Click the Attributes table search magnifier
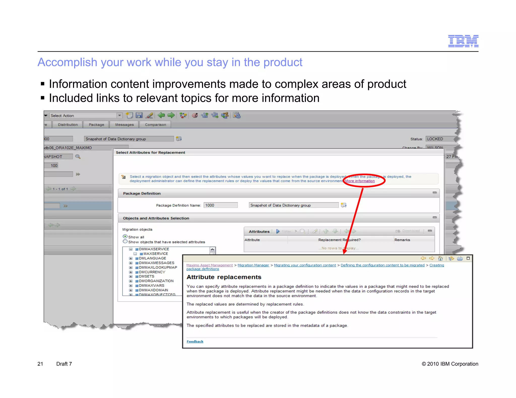This screenshot has height=398, width=516. pos(303,231)
